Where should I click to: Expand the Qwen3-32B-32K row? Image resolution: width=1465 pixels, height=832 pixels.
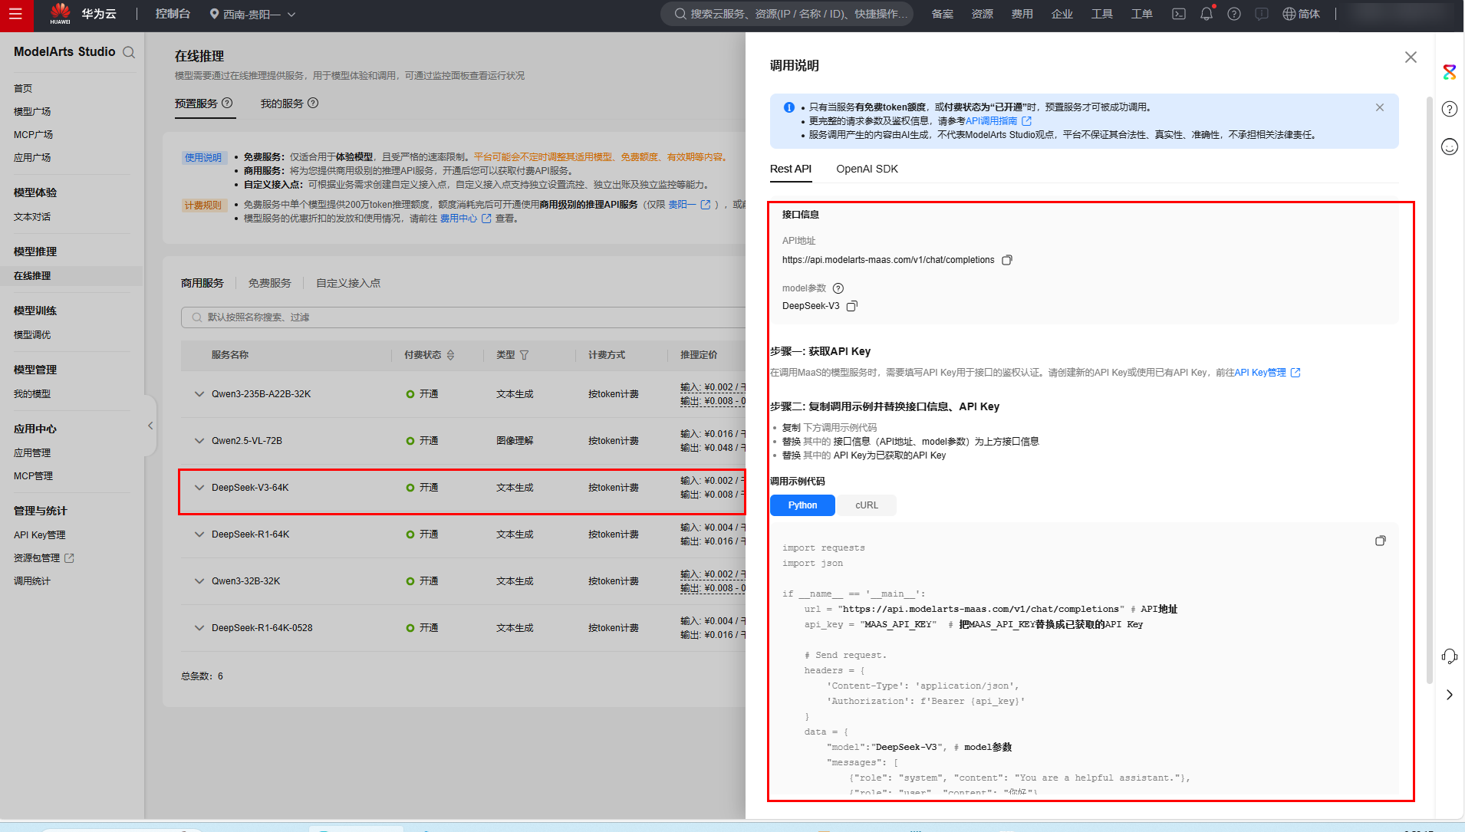199,581
